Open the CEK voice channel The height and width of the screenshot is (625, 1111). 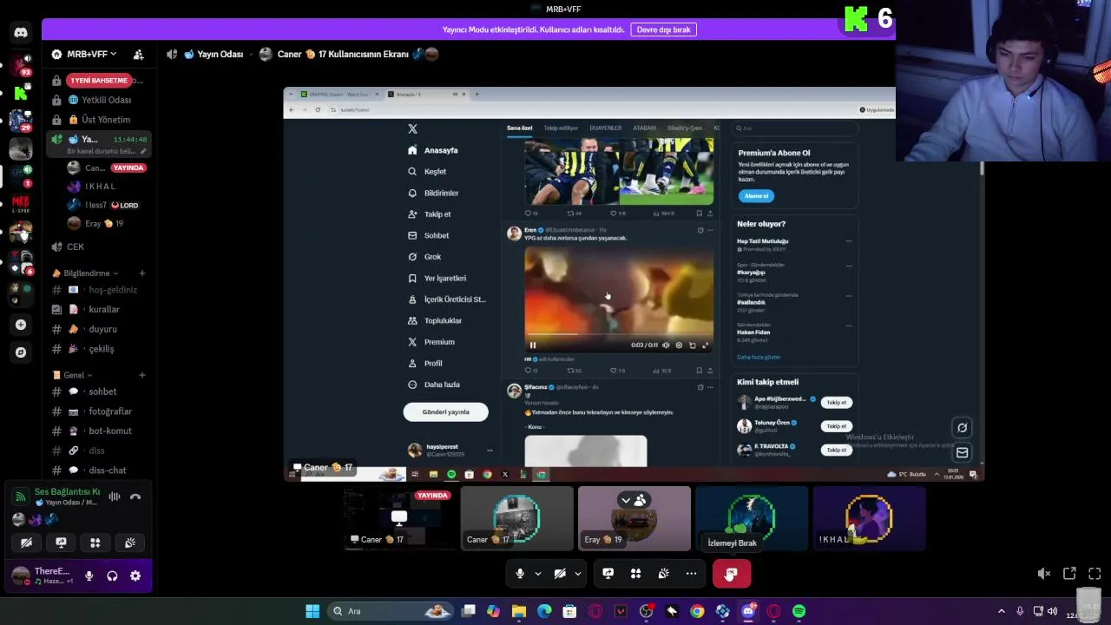point(100,247)
